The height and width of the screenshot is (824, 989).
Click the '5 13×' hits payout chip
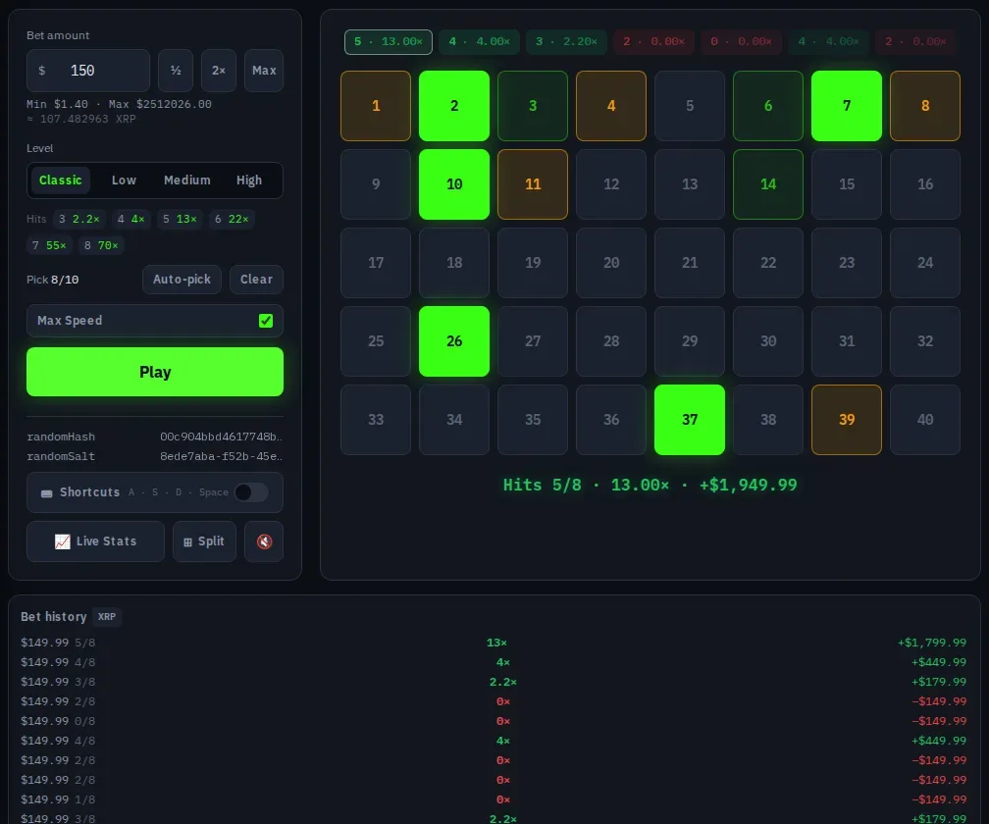click(180, 219)
